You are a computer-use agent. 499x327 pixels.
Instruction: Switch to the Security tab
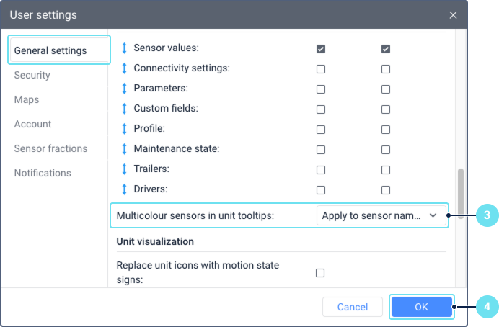point(32,75)
